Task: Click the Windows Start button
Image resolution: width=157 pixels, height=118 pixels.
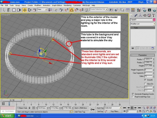Action: (7, 116)
